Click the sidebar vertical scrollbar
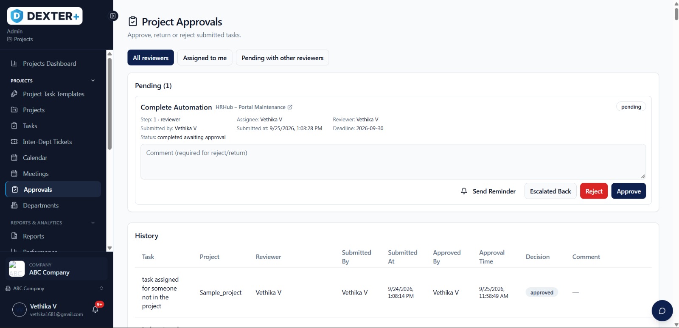The image size is (679, 328). (x=109, y=104)
